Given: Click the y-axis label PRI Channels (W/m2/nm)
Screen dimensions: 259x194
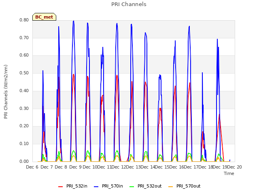Looking at the screenshot, I should click(6, 92).
